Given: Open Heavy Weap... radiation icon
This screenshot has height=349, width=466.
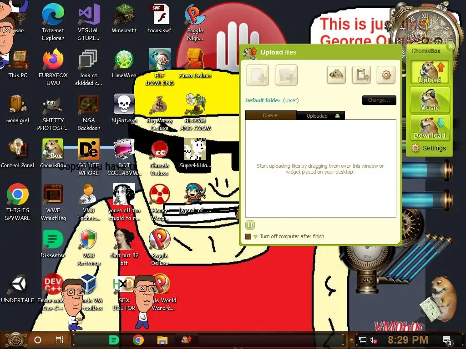Looking at the screenshot, I should tap(160, 202).
